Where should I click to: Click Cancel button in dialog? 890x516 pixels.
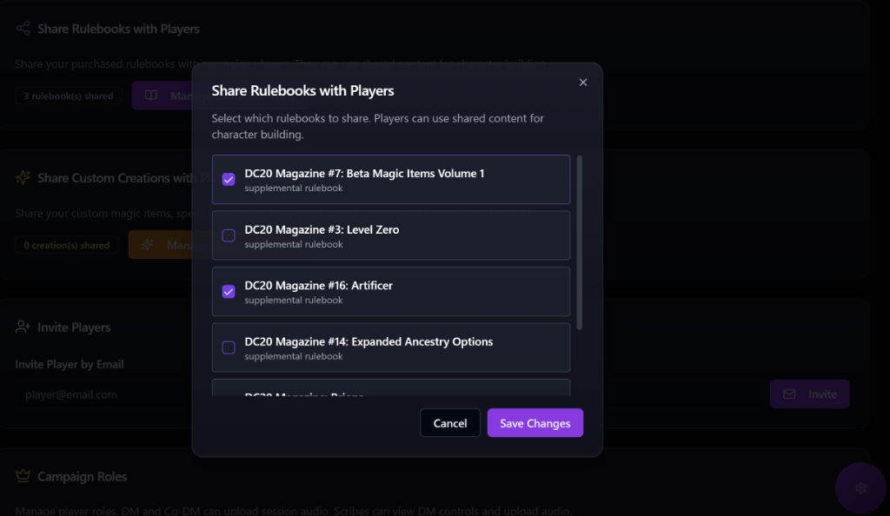450,423
